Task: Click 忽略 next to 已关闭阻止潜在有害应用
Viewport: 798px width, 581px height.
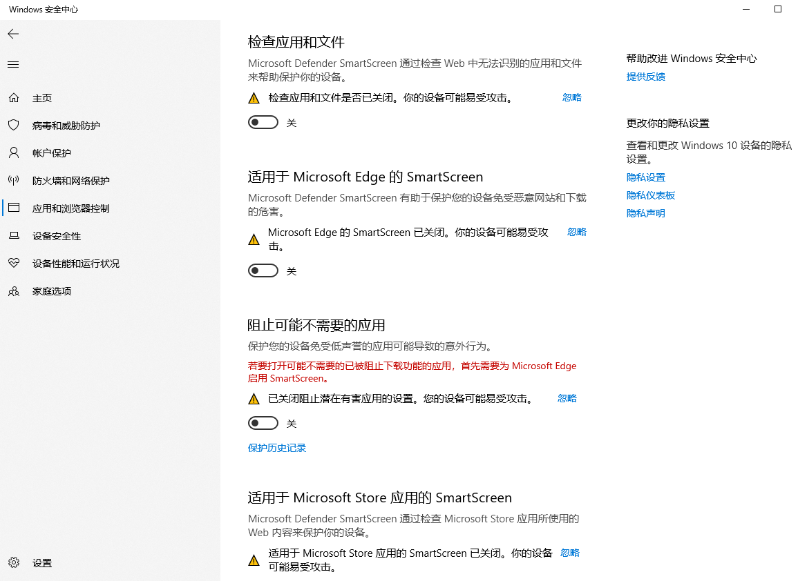Action: coord(567,398)
